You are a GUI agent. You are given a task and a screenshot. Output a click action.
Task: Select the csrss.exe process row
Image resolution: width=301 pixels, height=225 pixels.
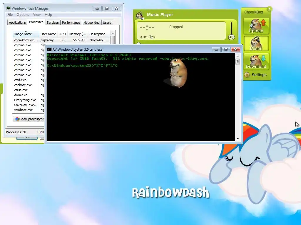[x=29, y=90]
